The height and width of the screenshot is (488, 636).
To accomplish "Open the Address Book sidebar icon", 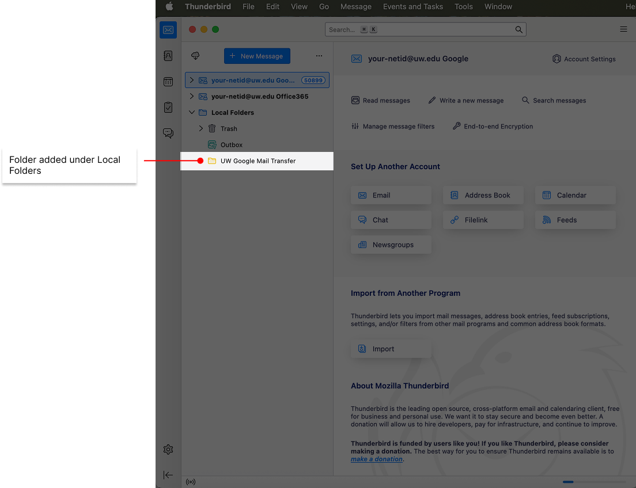I will [168, 56].
